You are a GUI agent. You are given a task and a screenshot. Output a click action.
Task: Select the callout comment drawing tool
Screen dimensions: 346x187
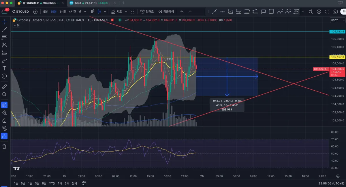[263, 12]
